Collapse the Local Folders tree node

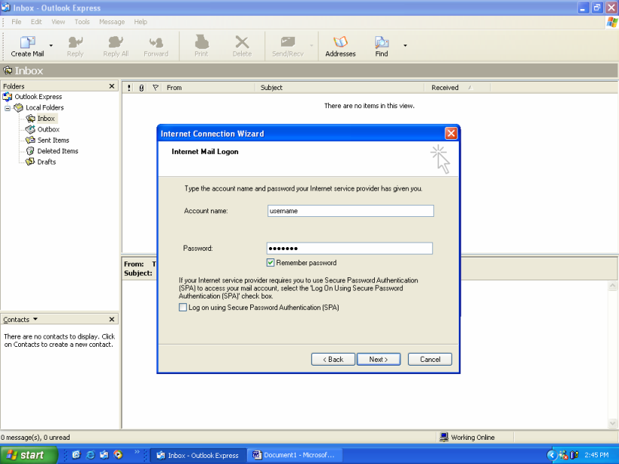tap(8, 108)
